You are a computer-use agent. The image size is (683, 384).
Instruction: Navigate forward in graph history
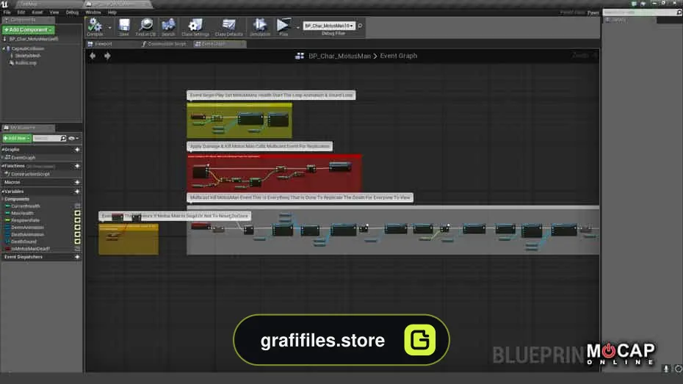tap(107, 56)
